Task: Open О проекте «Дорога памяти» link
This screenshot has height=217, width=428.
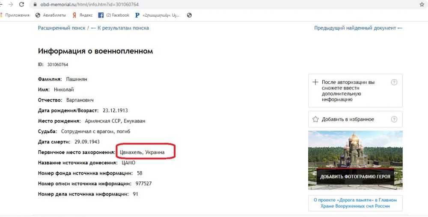Action: coord(355,203)
